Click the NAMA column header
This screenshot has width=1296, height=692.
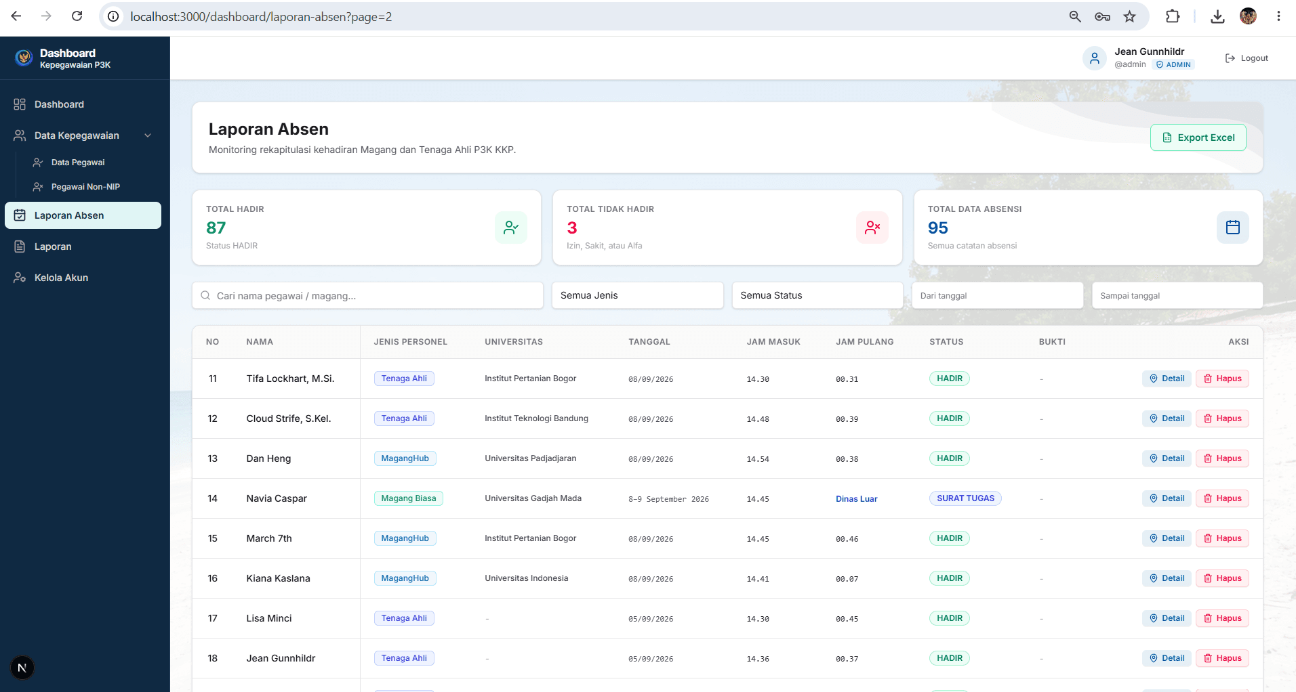pos(260,342)
